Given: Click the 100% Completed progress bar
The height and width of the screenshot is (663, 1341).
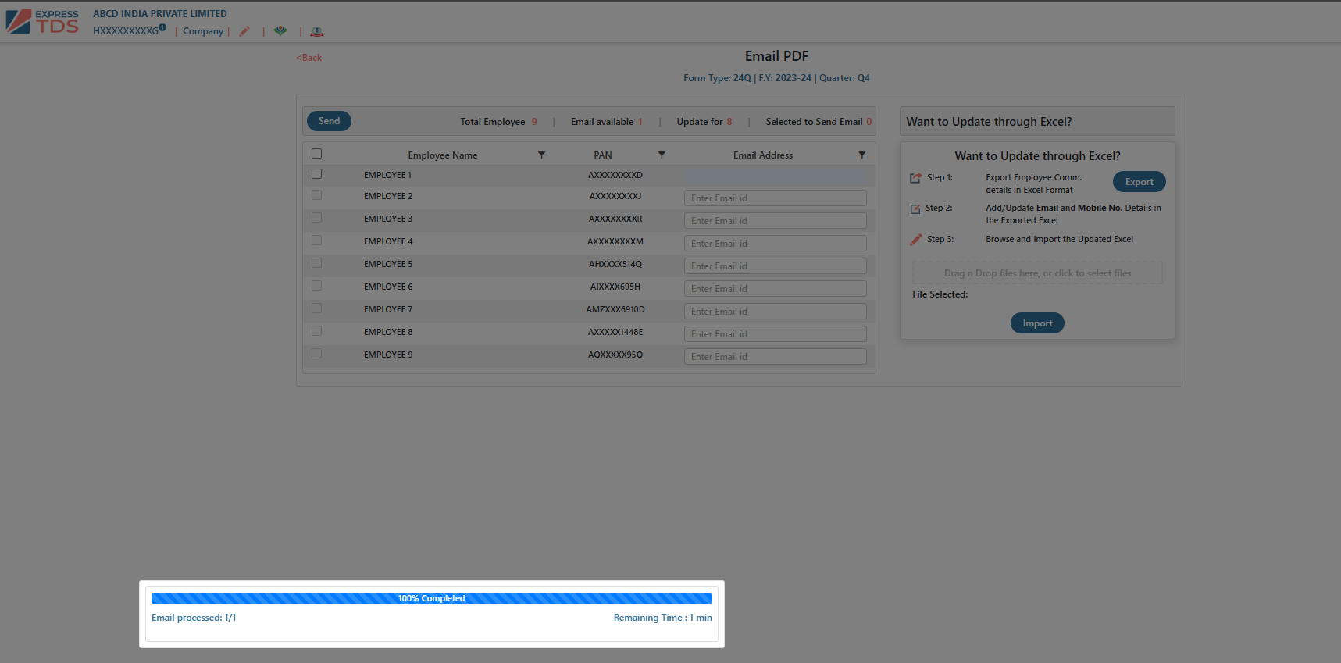Looking at the screenshot, I should click(x=432, y=598).
